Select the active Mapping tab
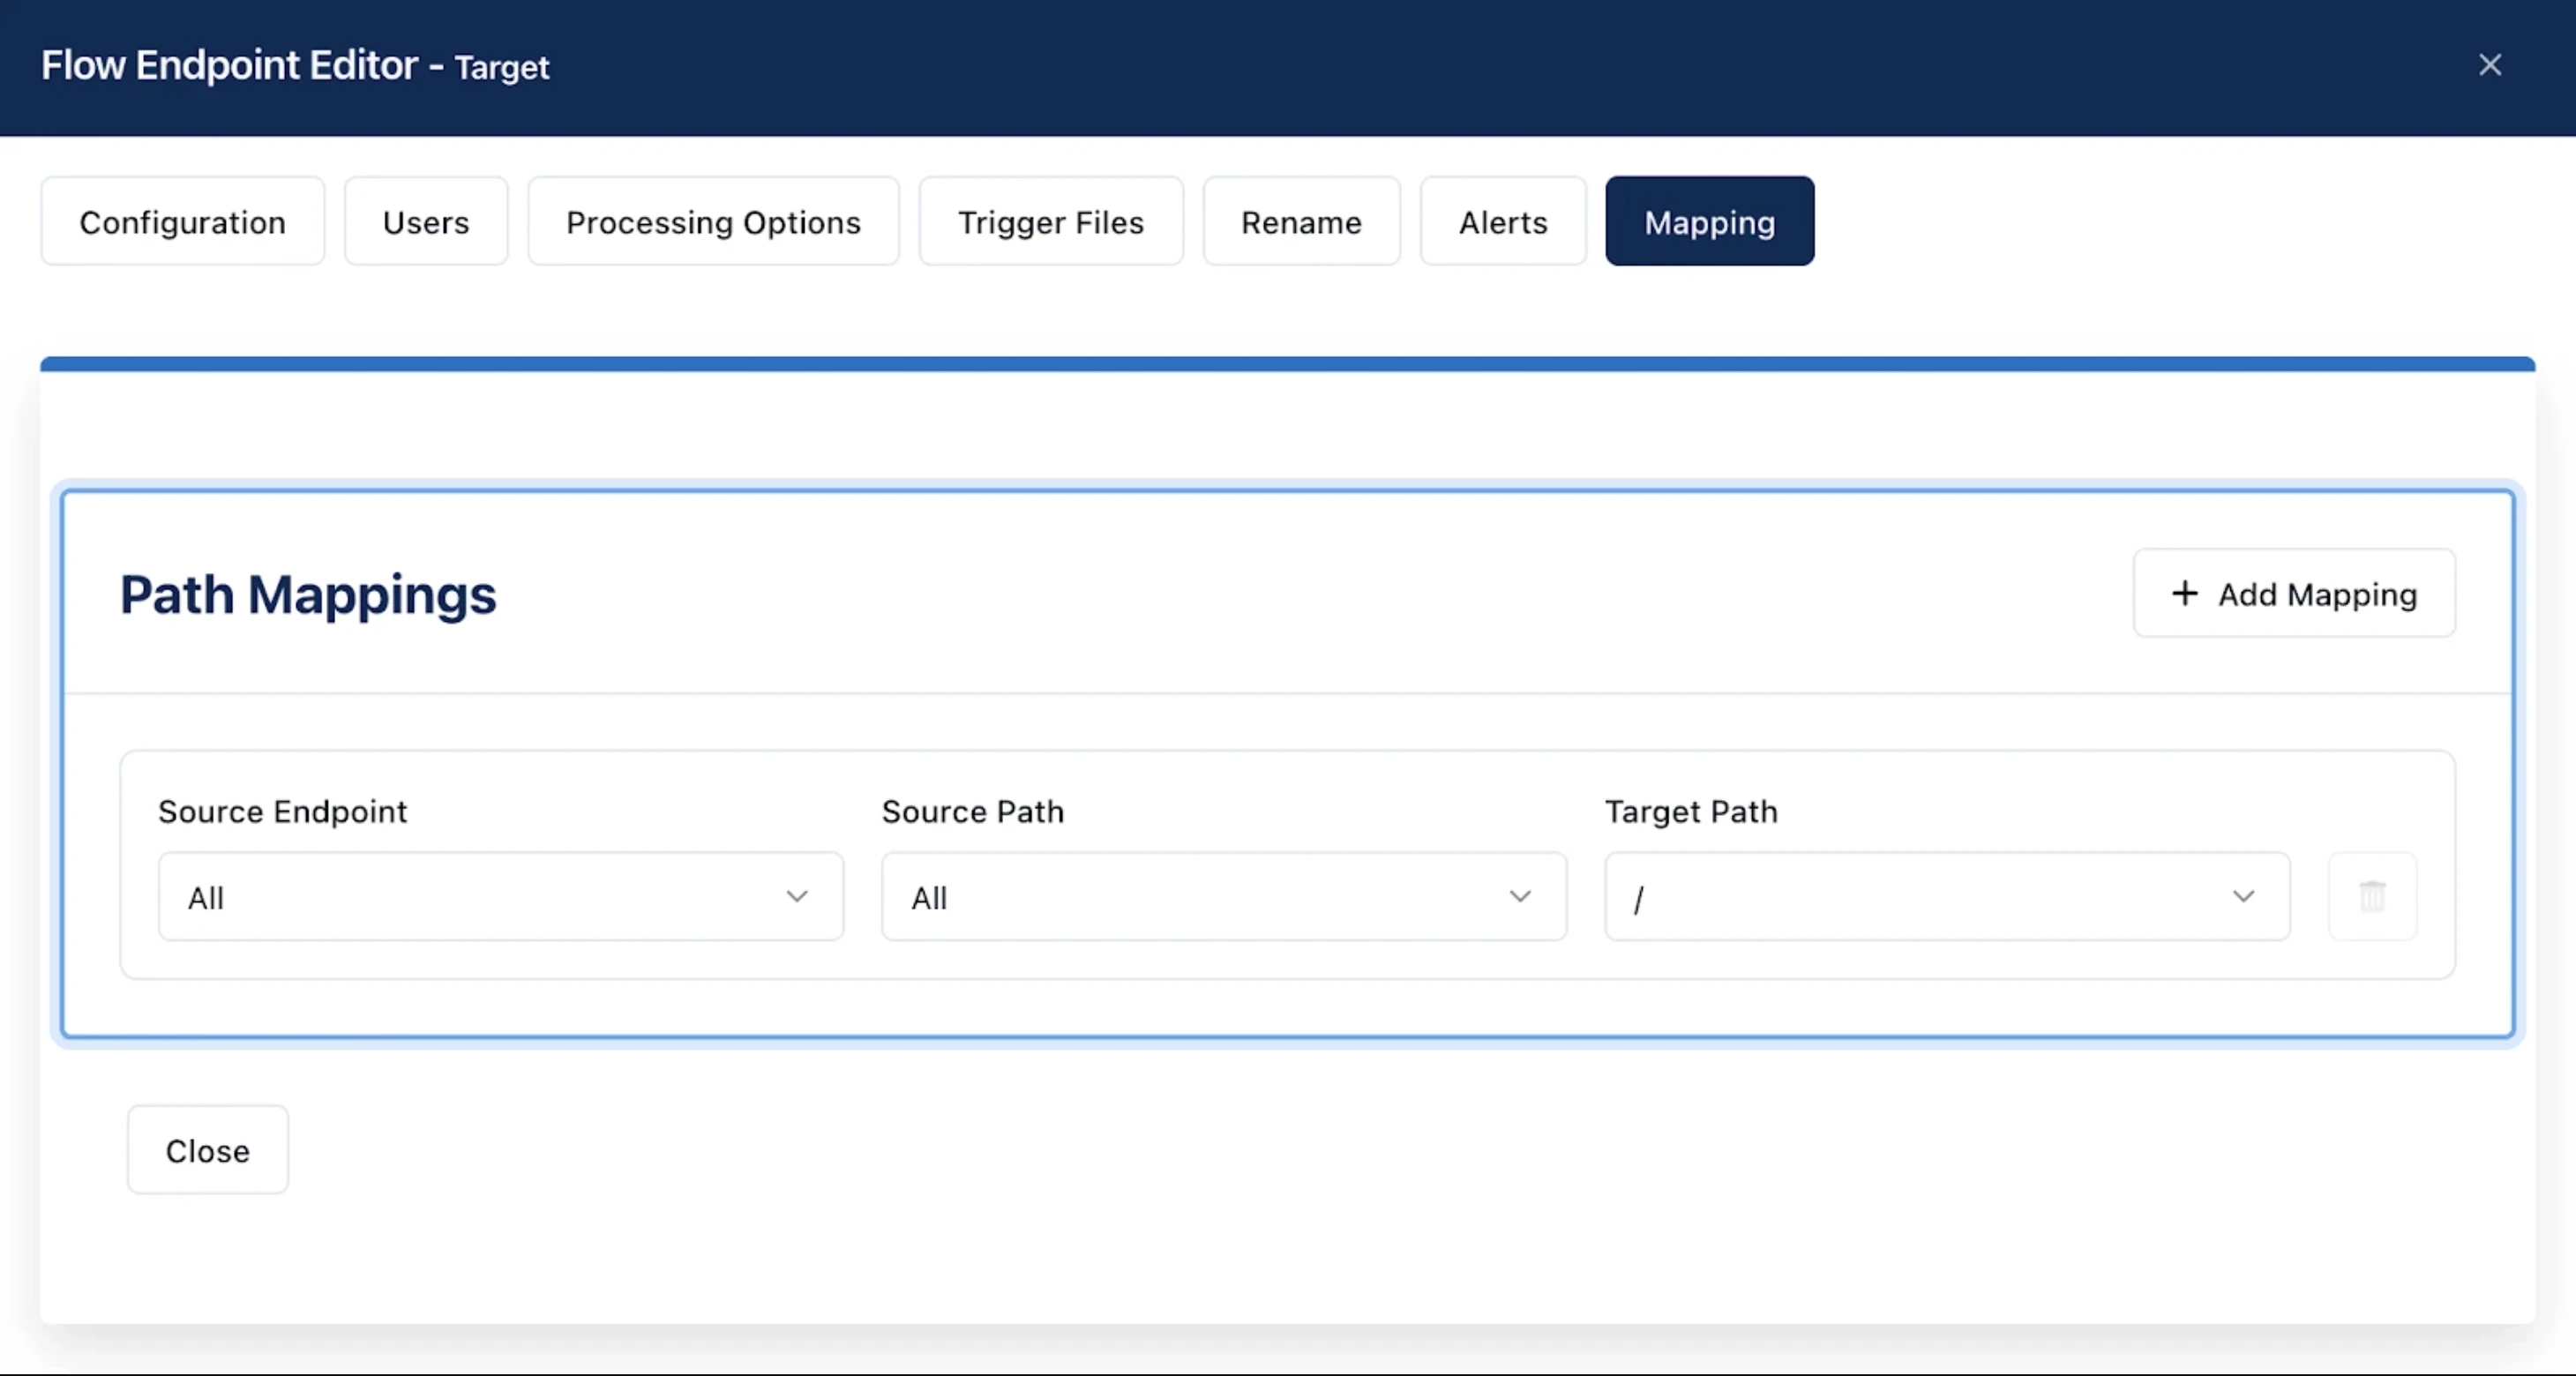This screenshot has height=1376, width=2576. tap(1710, 221)
